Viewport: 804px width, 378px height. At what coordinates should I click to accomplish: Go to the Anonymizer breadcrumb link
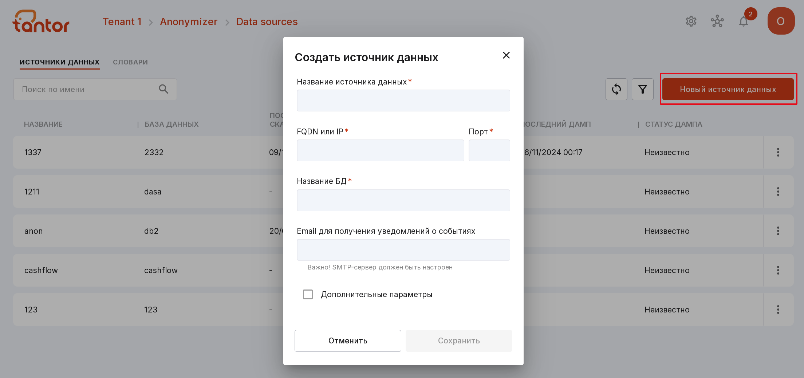click(x=189, y=22)
